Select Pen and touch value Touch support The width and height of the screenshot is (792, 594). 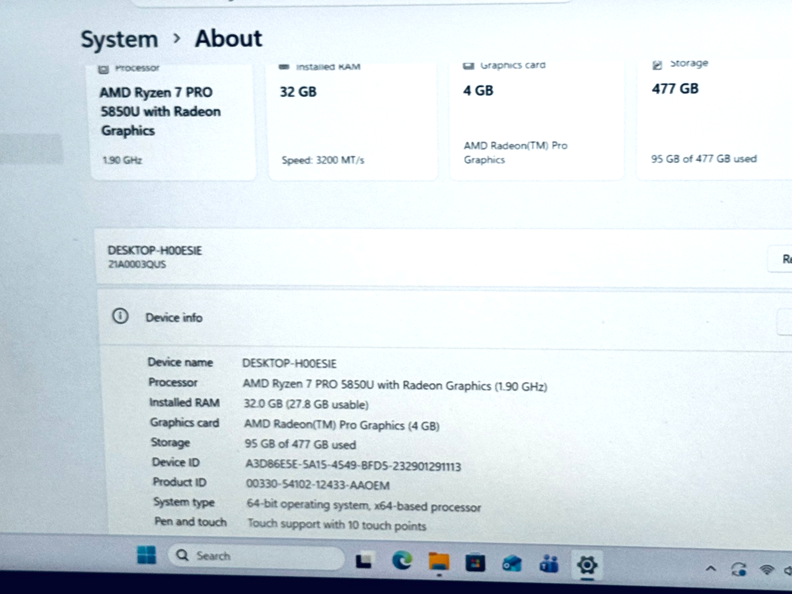pyautogui.click(x=337, y=524)
